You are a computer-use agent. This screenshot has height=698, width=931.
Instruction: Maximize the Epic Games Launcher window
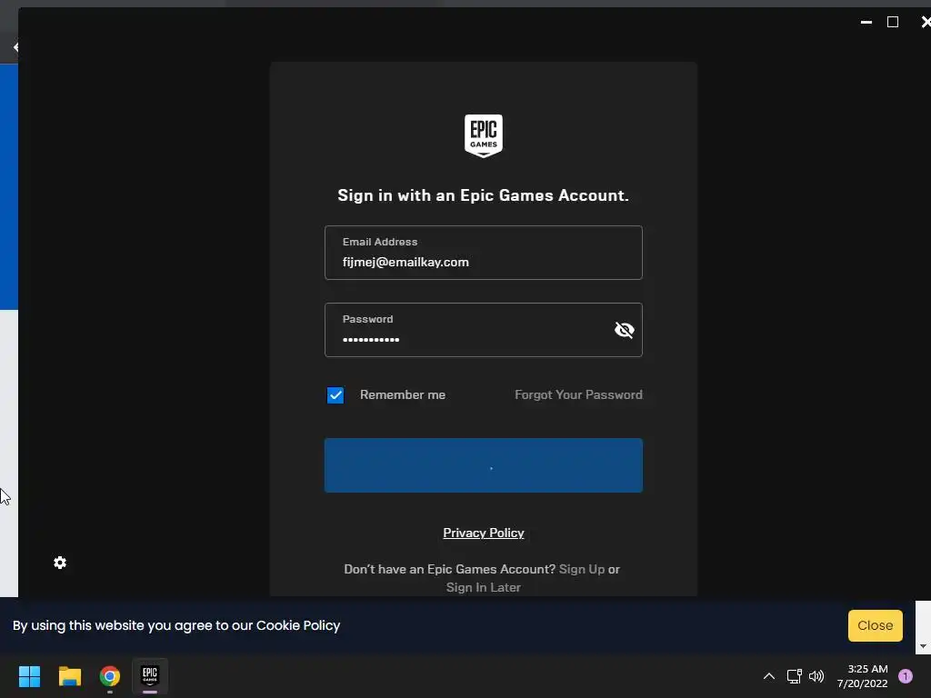tap(893, 23)
